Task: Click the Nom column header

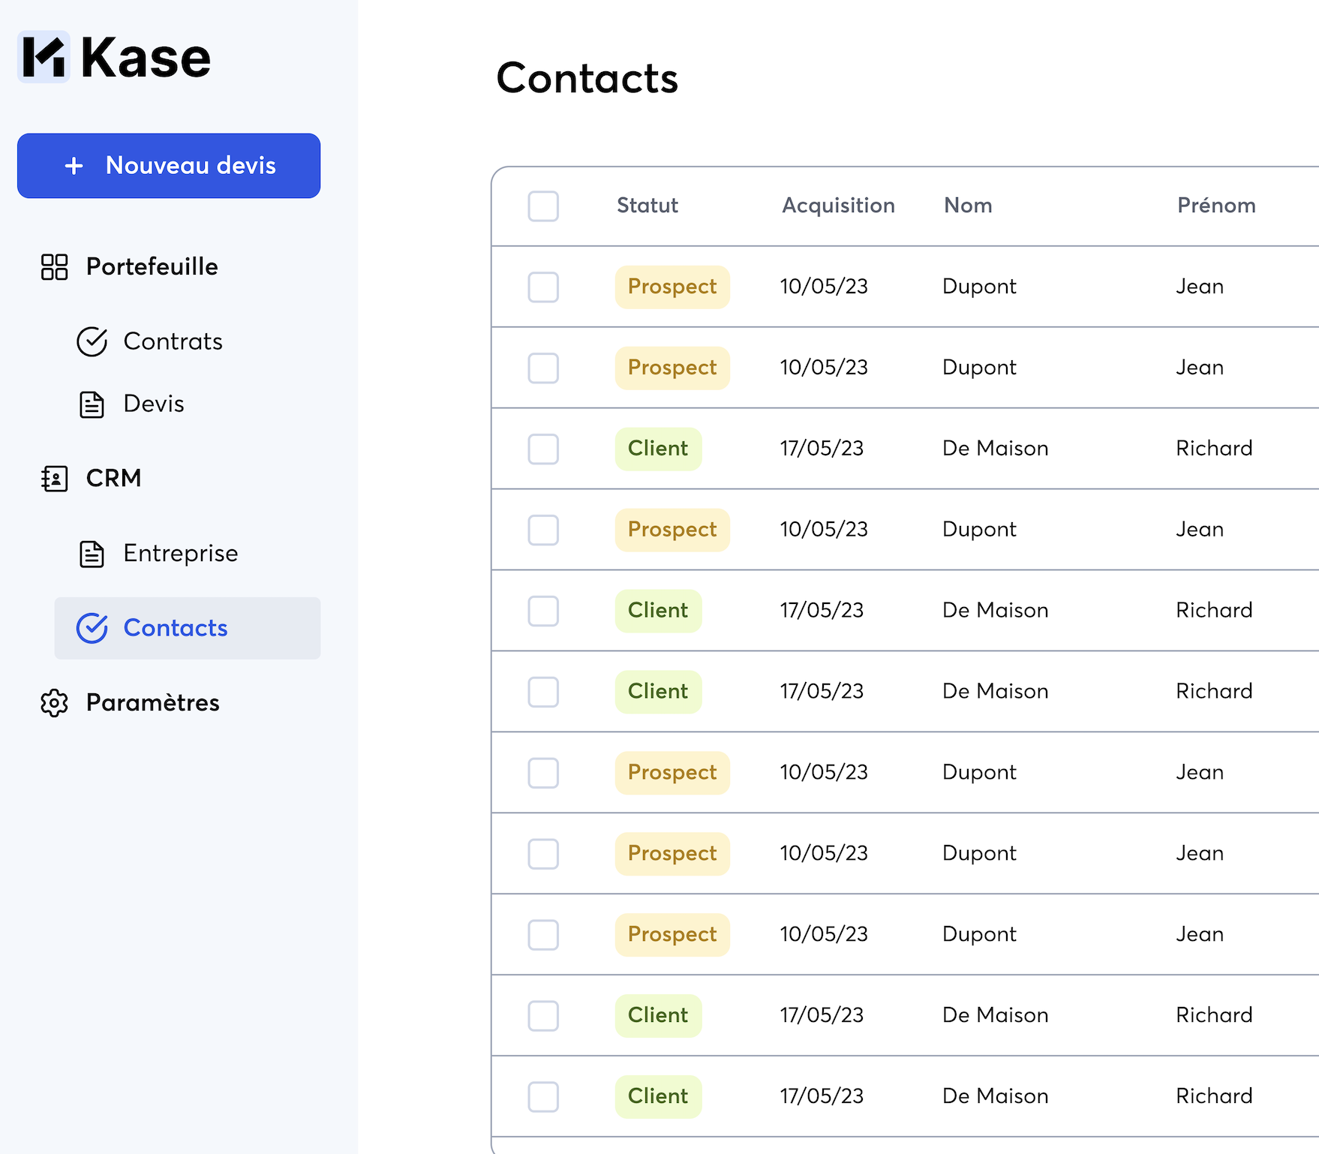Action: click(x=968, y=206)
